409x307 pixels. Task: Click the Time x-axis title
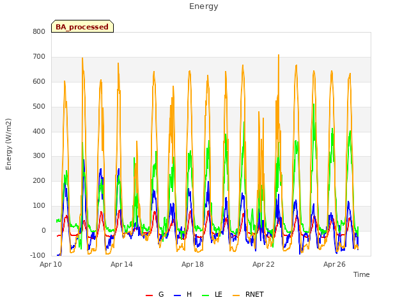click(x=361, y=274)
